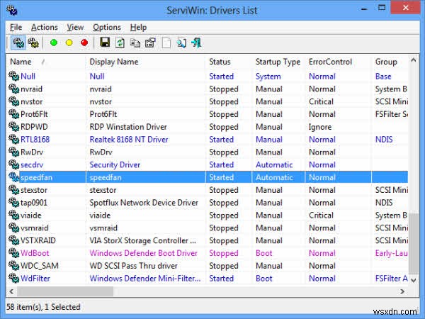Click 'RDP Winstation Driver' display name
Image resolution: width=425 pixels, height=319 pixels.
[x=128, y=127]
